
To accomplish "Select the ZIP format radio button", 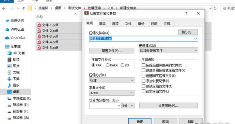I will click(122, 65).
